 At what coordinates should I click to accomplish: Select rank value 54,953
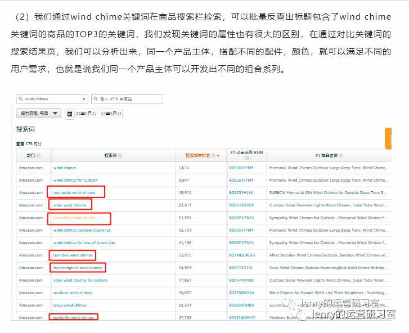pos(185,268)
